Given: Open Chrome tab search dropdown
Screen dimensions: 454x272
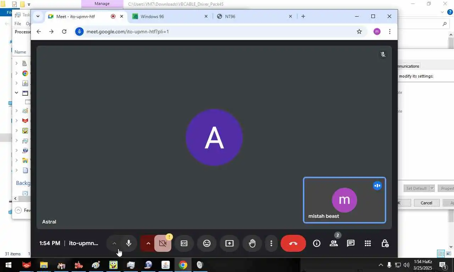Looking at the screenshot, I should [38, 16].
